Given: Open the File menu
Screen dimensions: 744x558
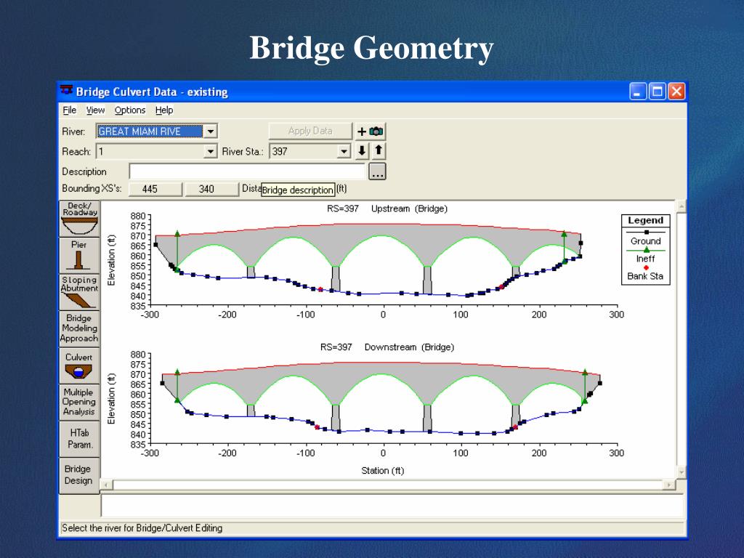Looking at the screenshot, I should pyautogui.click(x=69, y=110).
